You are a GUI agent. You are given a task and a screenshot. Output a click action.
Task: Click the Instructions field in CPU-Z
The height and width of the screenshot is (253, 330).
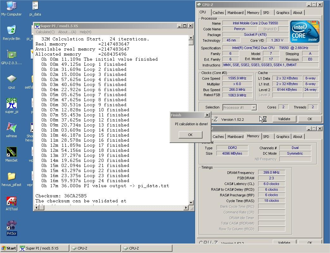point(271,65)
